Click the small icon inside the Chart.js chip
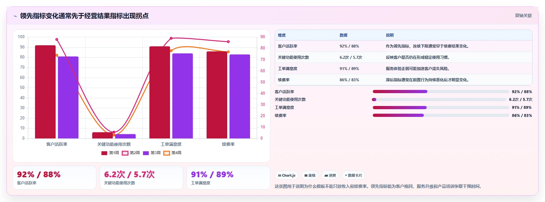Screen dimensions: 545x202 pyautogui.click(x=280, y=176)
